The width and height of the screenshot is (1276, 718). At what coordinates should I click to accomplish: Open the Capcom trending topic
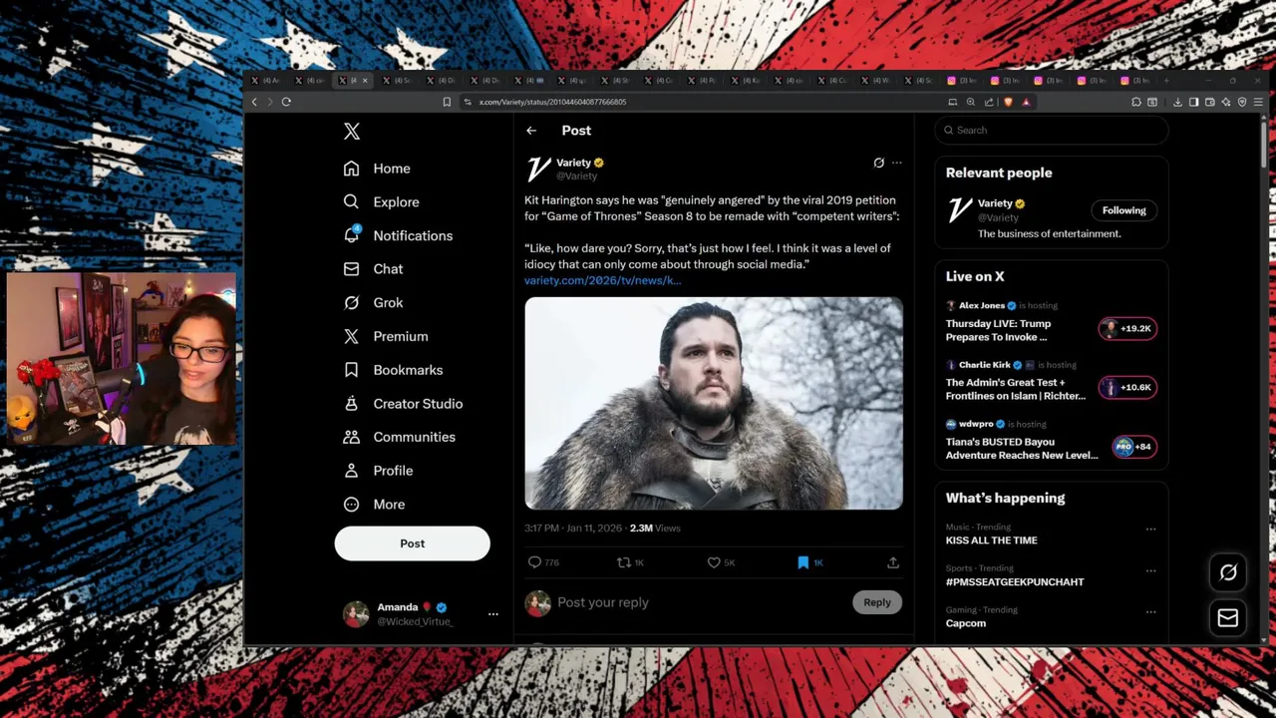click(965, 623)
